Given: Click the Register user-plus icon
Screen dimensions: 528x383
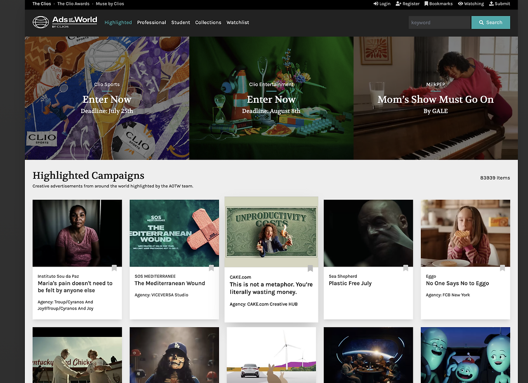Looking at the screenshot, I should pos(398,4).
